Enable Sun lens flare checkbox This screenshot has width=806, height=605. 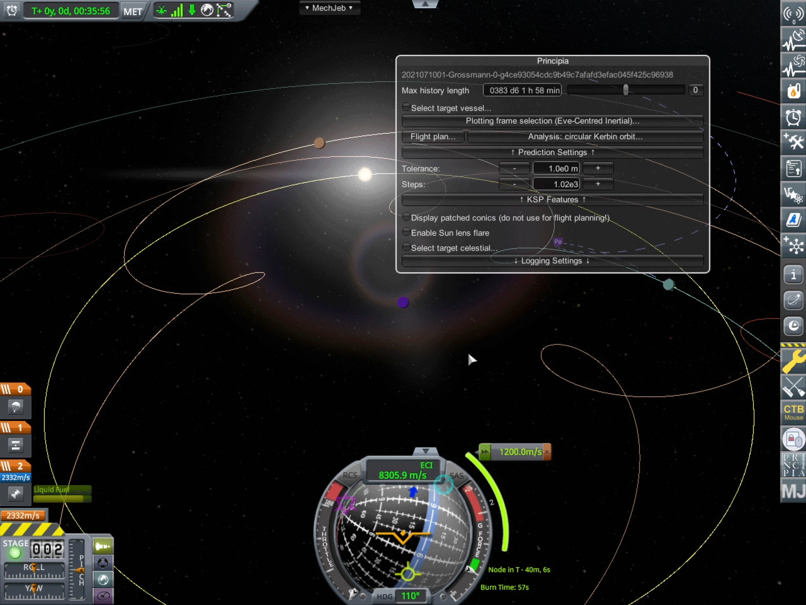pyautogui.click(x=407, y=233)
